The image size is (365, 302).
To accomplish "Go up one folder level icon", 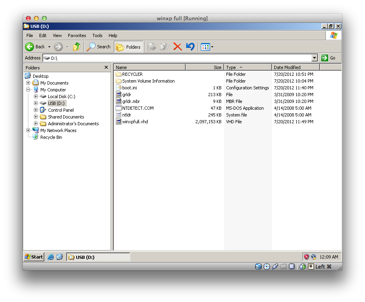I will pyautogui.click(x=77, y=47).
